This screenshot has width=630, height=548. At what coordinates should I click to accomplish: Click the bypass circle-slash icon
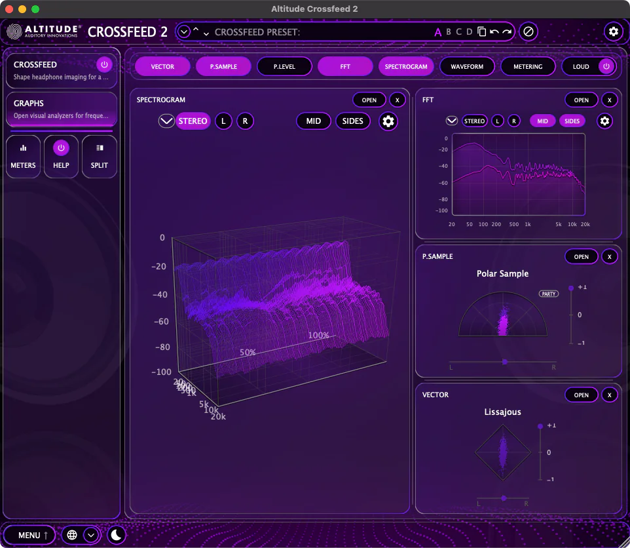(528, 31)
